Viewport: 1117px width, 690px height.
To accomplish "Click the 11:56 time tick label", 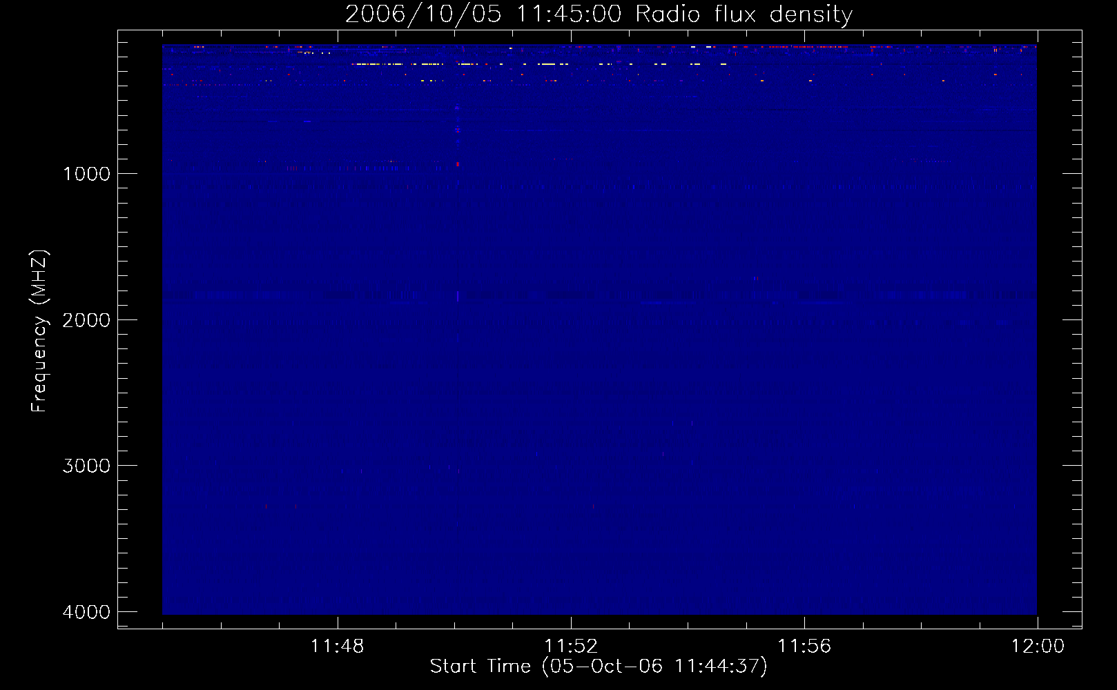I will 804,647.
